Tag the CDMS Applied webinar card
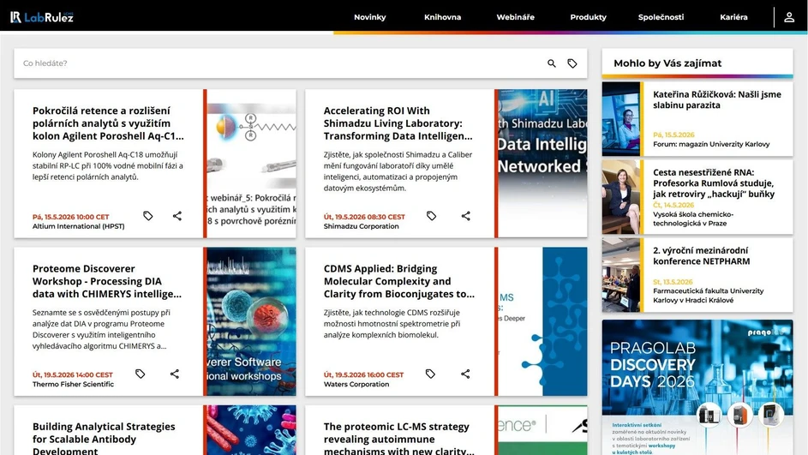The width and height of the screenshot is (808, 455). 430,374
